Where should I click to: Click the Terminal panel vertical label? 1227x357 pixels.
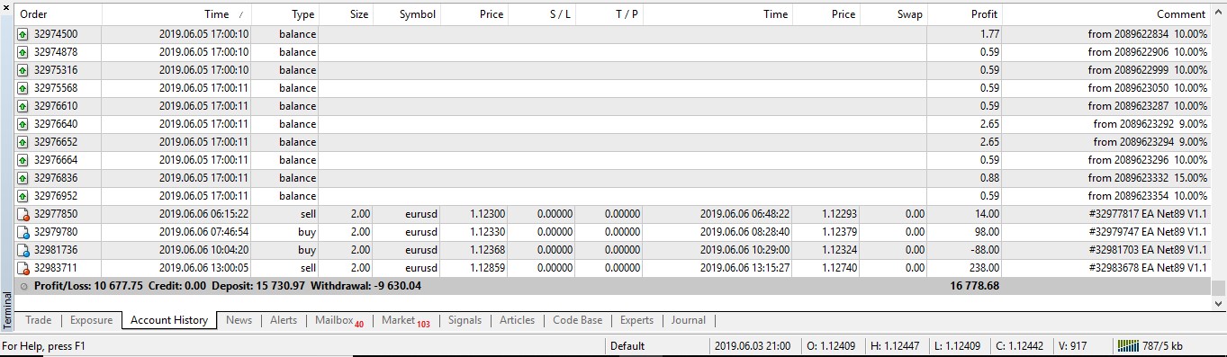(7, 309)
